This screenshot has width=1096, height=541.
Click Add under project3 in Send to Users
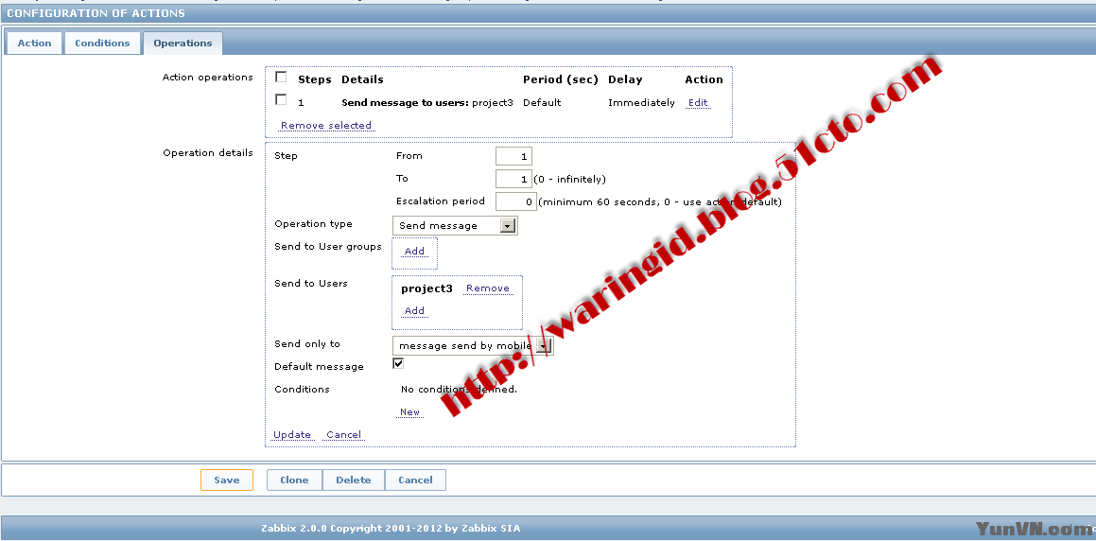click(x=414, y=311)
